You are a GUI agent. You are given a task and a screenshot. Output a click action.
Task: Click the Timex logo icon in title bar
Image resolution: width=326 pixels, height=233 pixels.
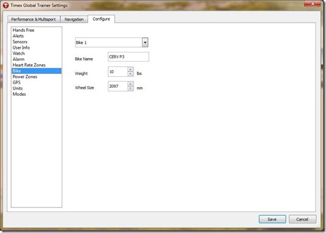[5, 5]
